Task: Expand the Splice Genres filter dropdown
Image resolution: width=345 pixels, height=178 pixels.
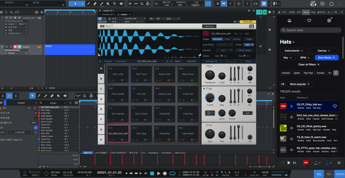Action: (324, 51)
